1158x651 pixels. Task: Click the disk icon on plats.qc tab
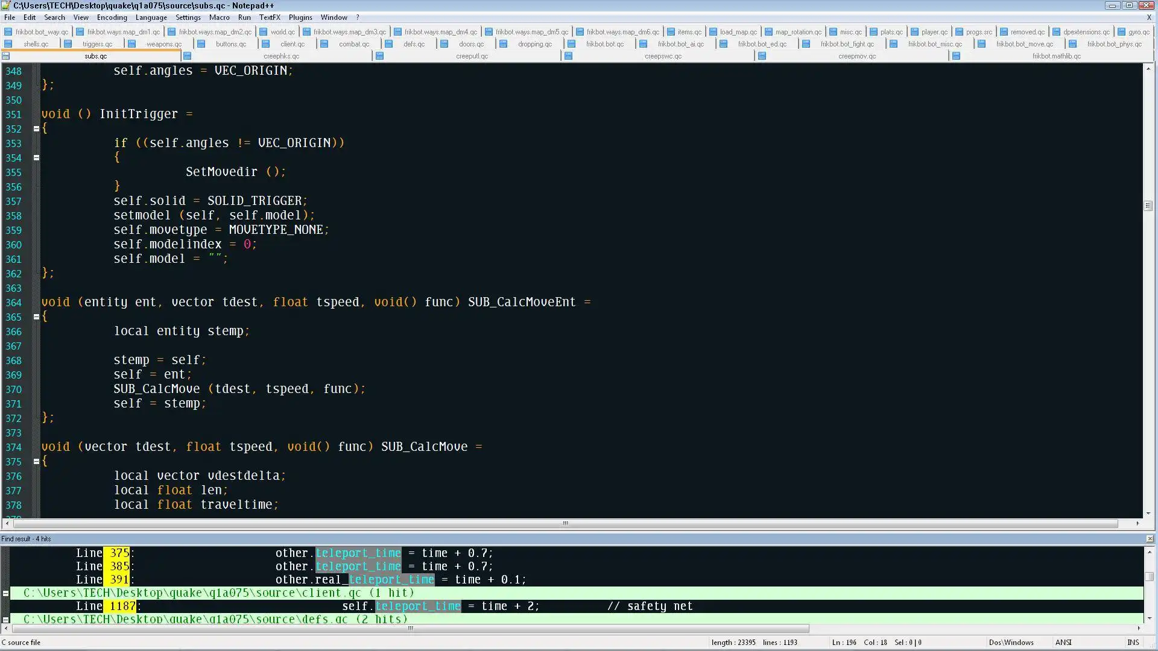pos(873,32)
